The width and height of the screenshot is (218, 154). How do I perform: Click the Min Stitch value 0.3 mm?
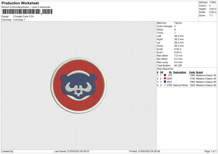pyautogui.click(x=178, y=59)
